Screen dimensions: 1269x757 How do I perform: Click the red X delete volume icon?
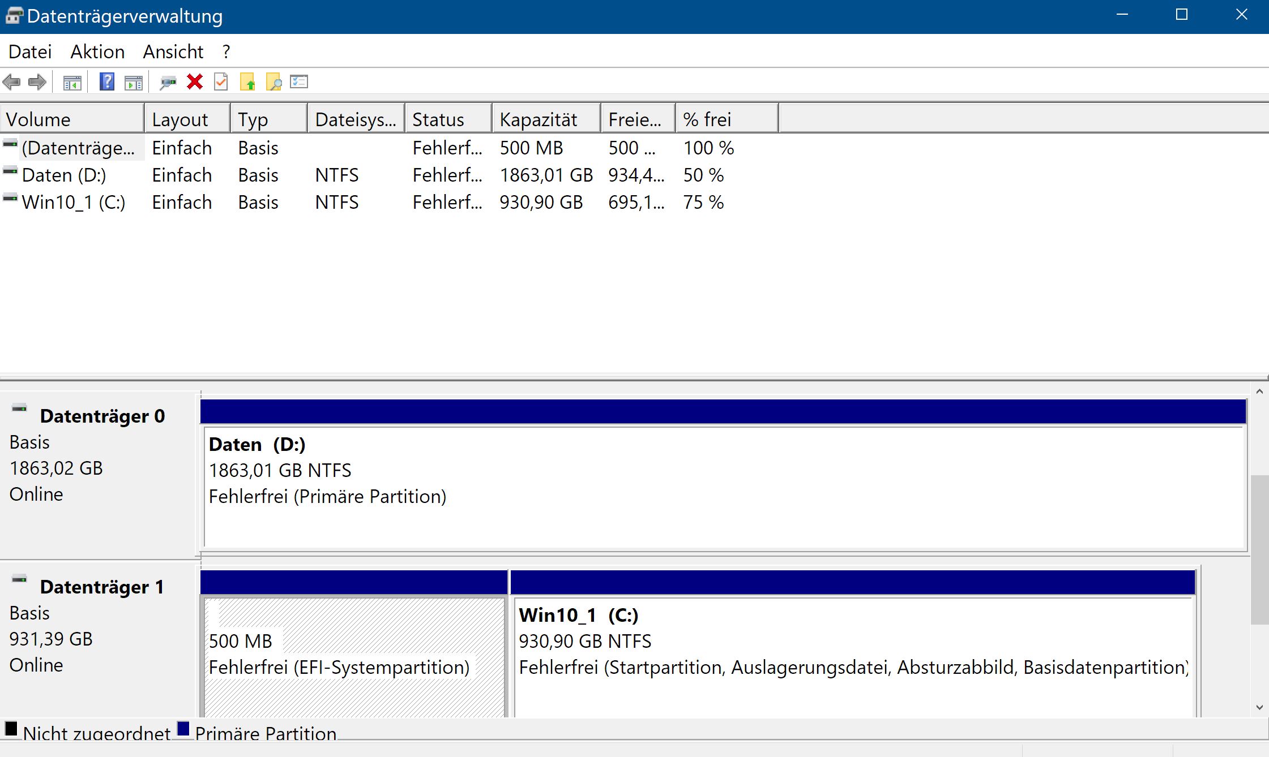coord(195,82)
